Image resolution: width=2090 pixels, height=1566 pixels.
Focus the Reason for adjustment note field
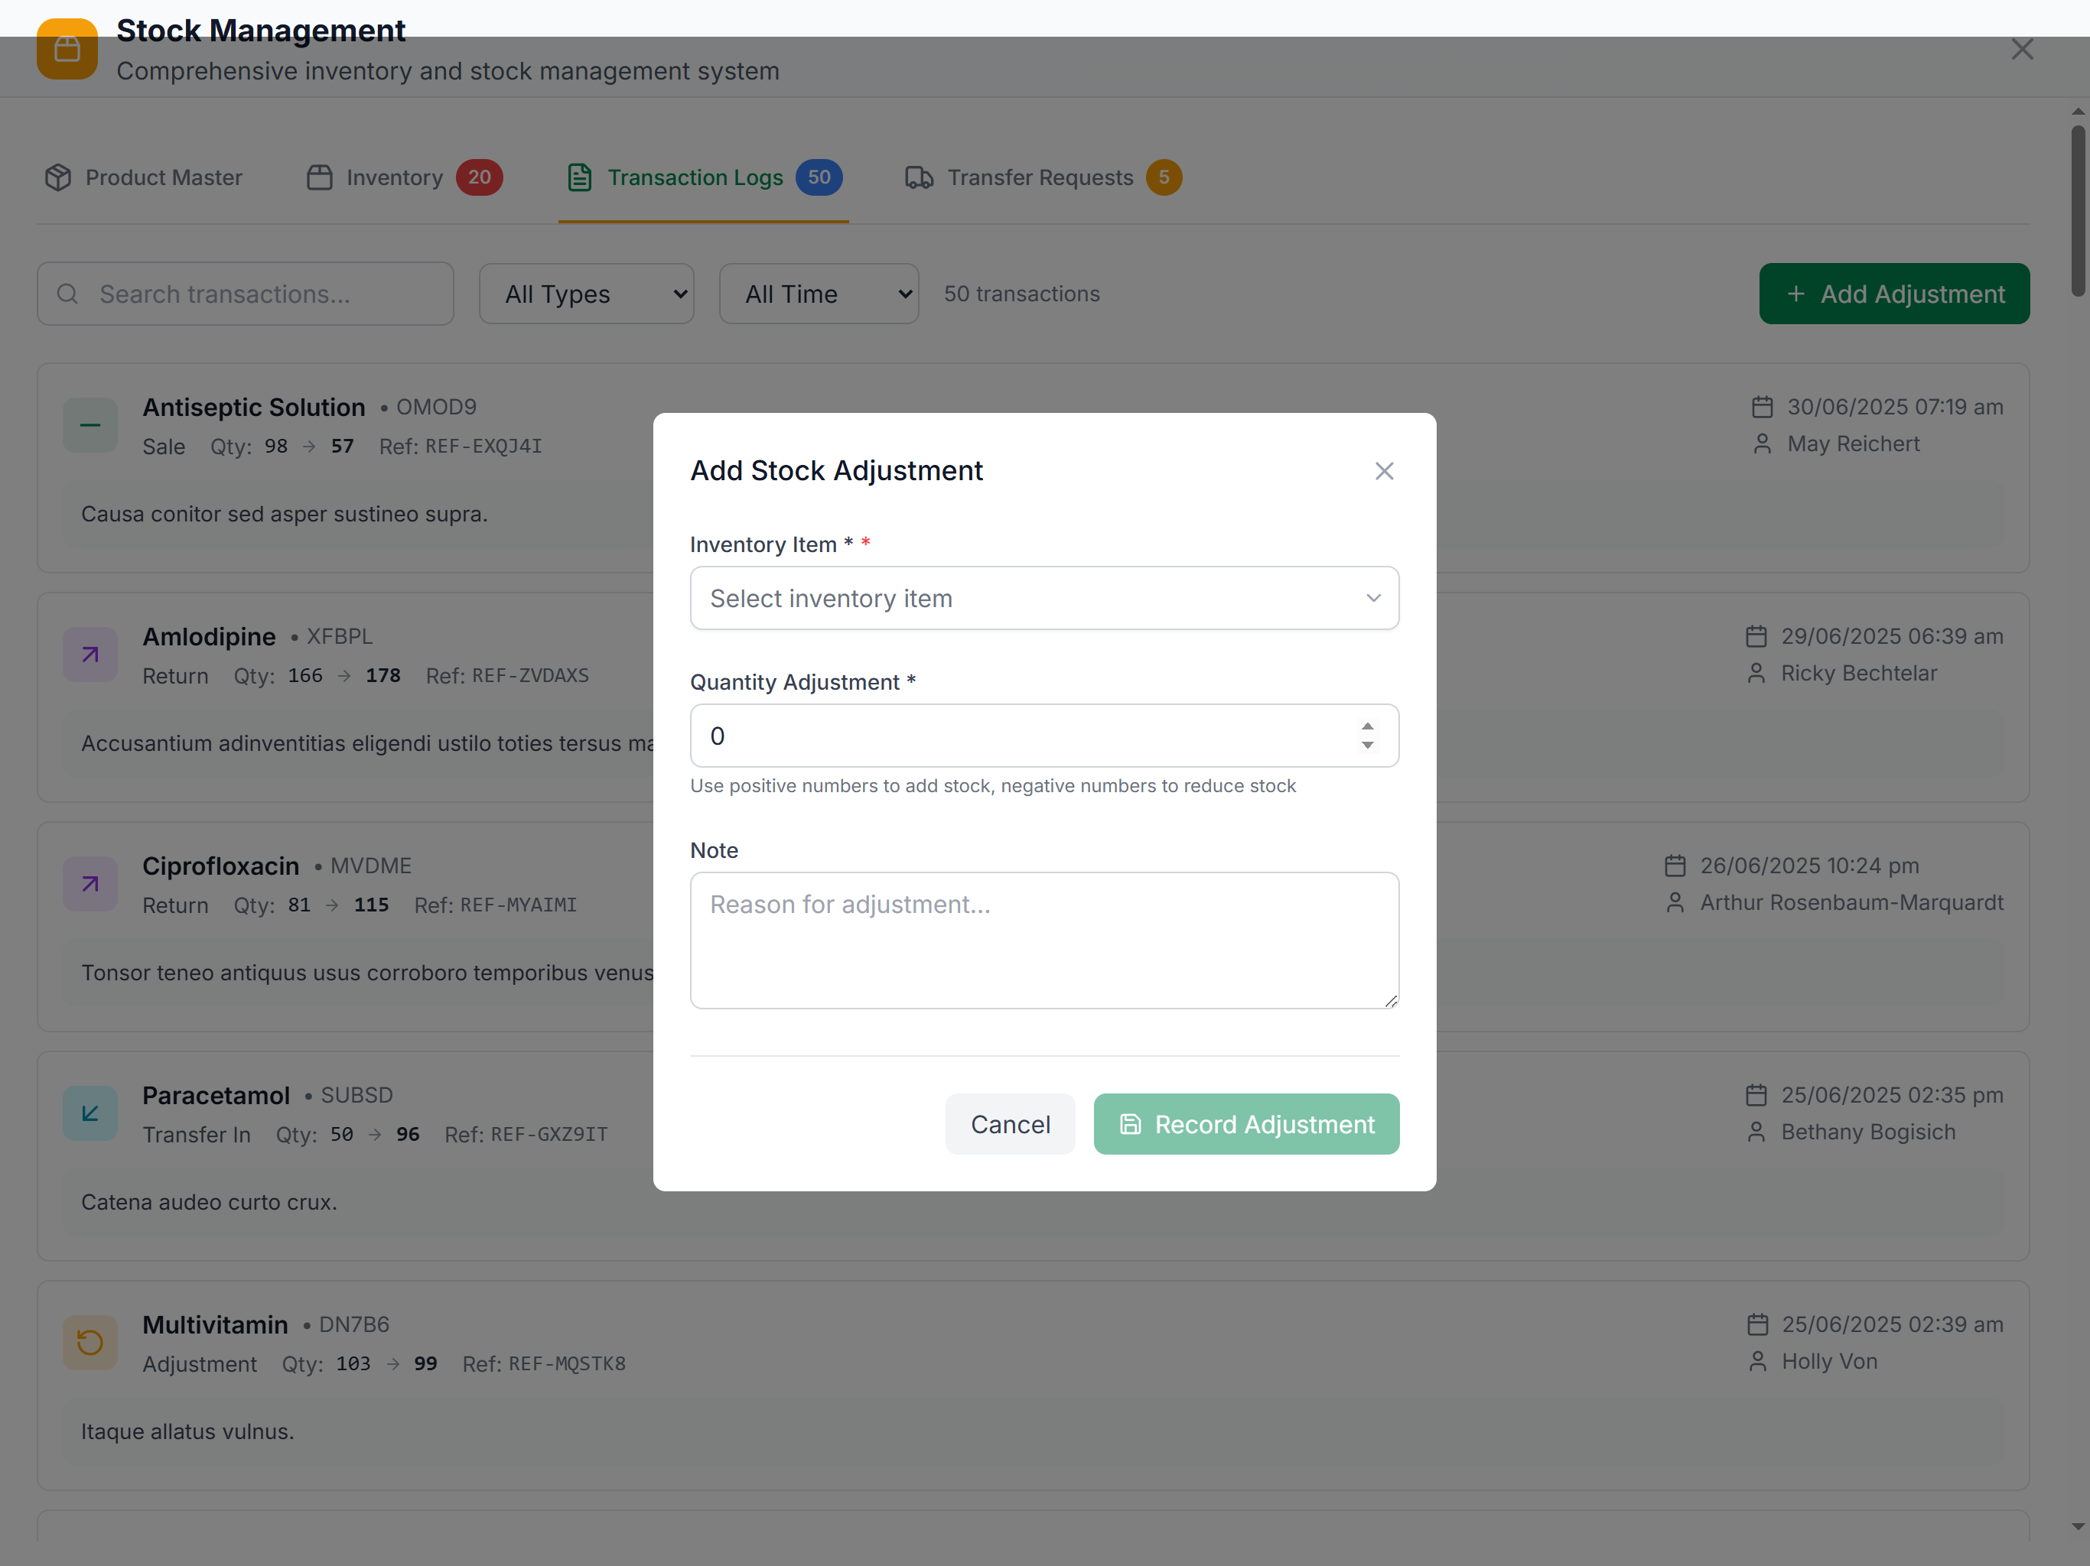click(x=1044, y=940)
